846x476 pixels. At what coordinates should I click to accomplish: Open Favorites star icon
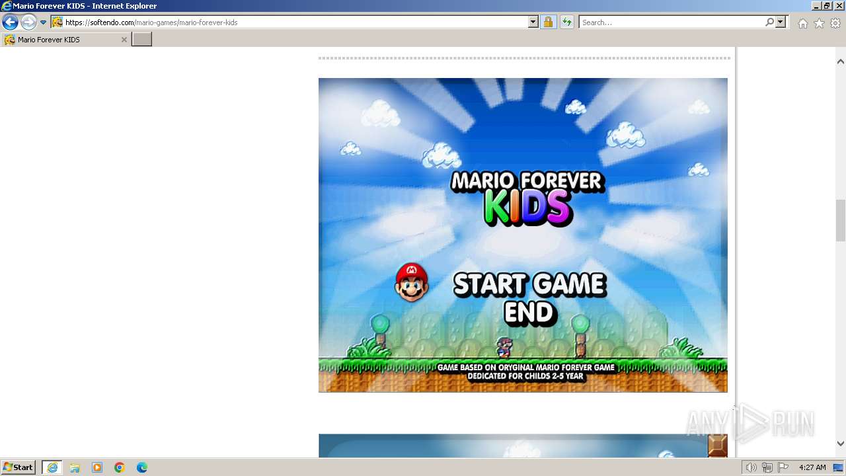click(x=819, y=23)
